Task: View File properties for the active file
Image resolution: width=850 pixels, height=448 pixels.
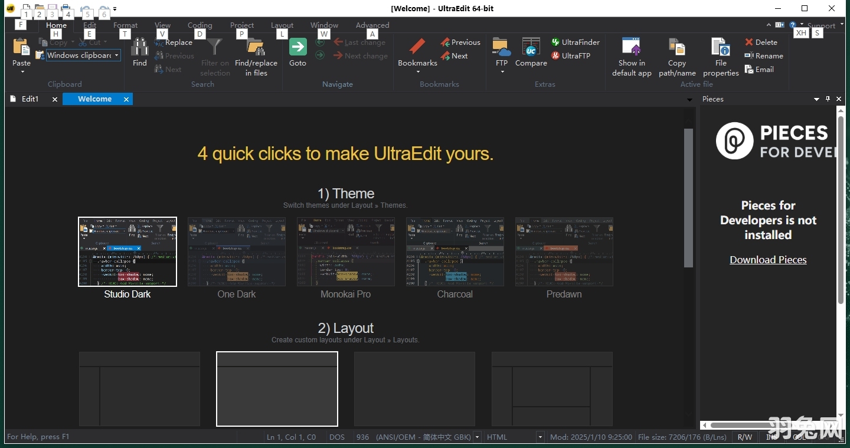Action: coord(720,55)
